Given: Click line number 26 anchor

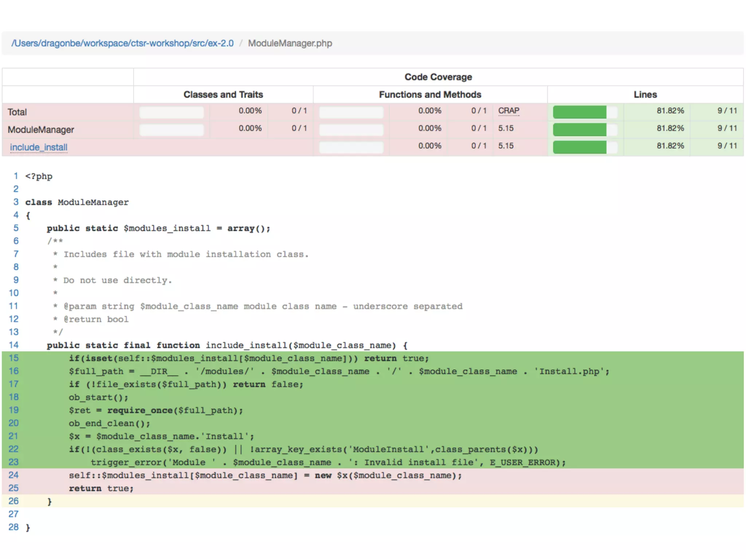Looking at the screenshot, I should (13, 501).
